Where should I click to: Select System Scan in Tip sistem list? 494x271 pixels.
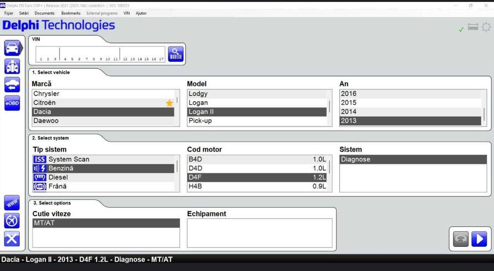(103, 159)
